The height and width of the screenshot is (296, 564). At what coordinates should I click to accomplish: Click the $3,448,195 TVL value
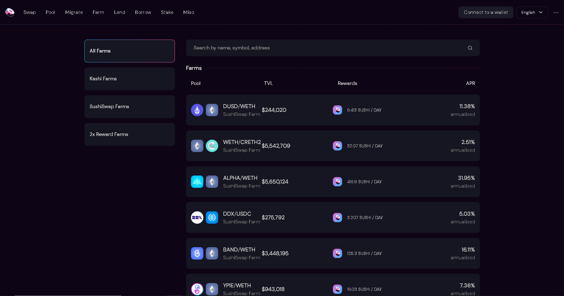[x=275, y=253]
